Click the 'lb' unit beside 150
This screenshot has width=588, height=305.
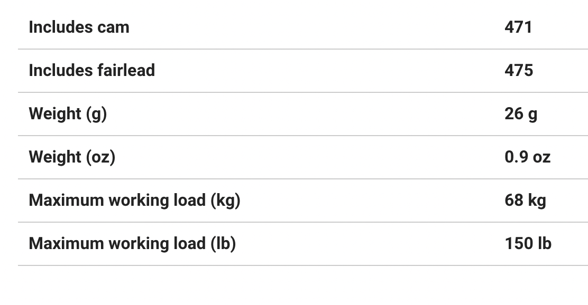(x=545, y=243)
